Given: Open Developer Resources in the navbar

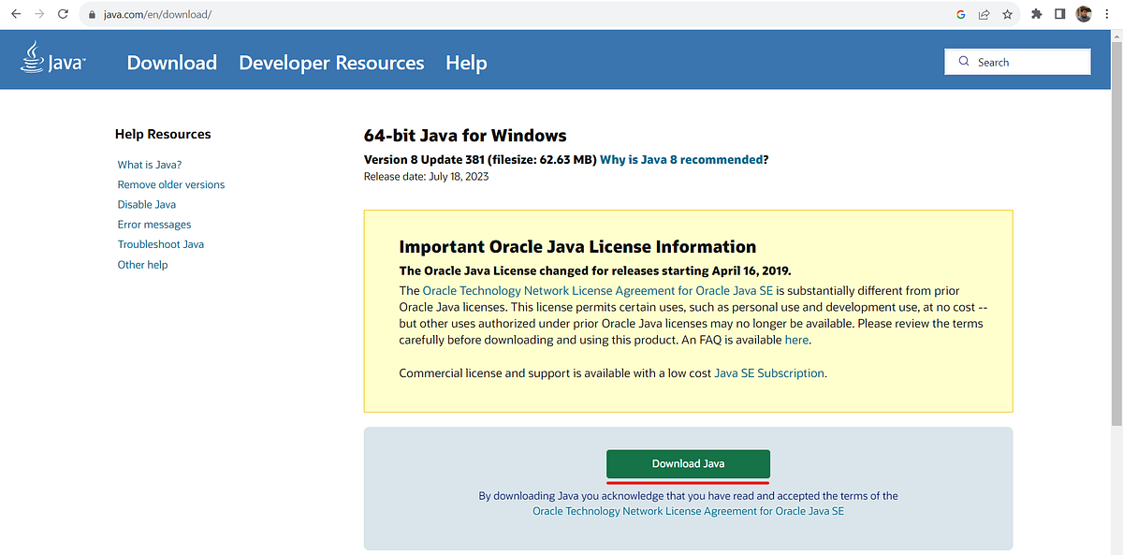Looking at the screenshot, I should coord(331,63).
